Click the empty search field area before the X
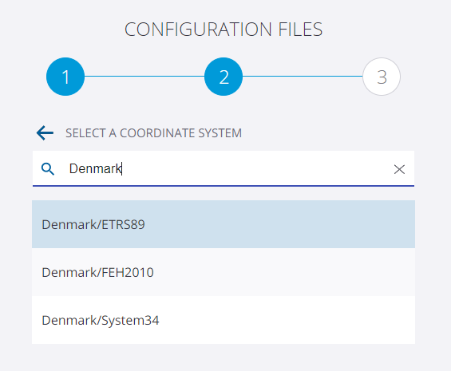 coord(256,168)
